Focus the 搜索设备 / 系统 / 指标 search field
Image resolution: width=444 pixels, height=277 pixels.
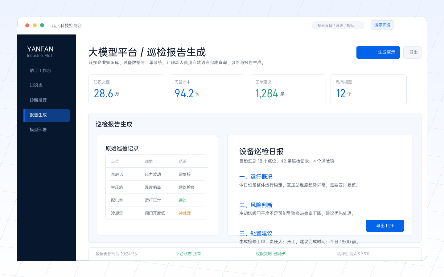point(338,26)
